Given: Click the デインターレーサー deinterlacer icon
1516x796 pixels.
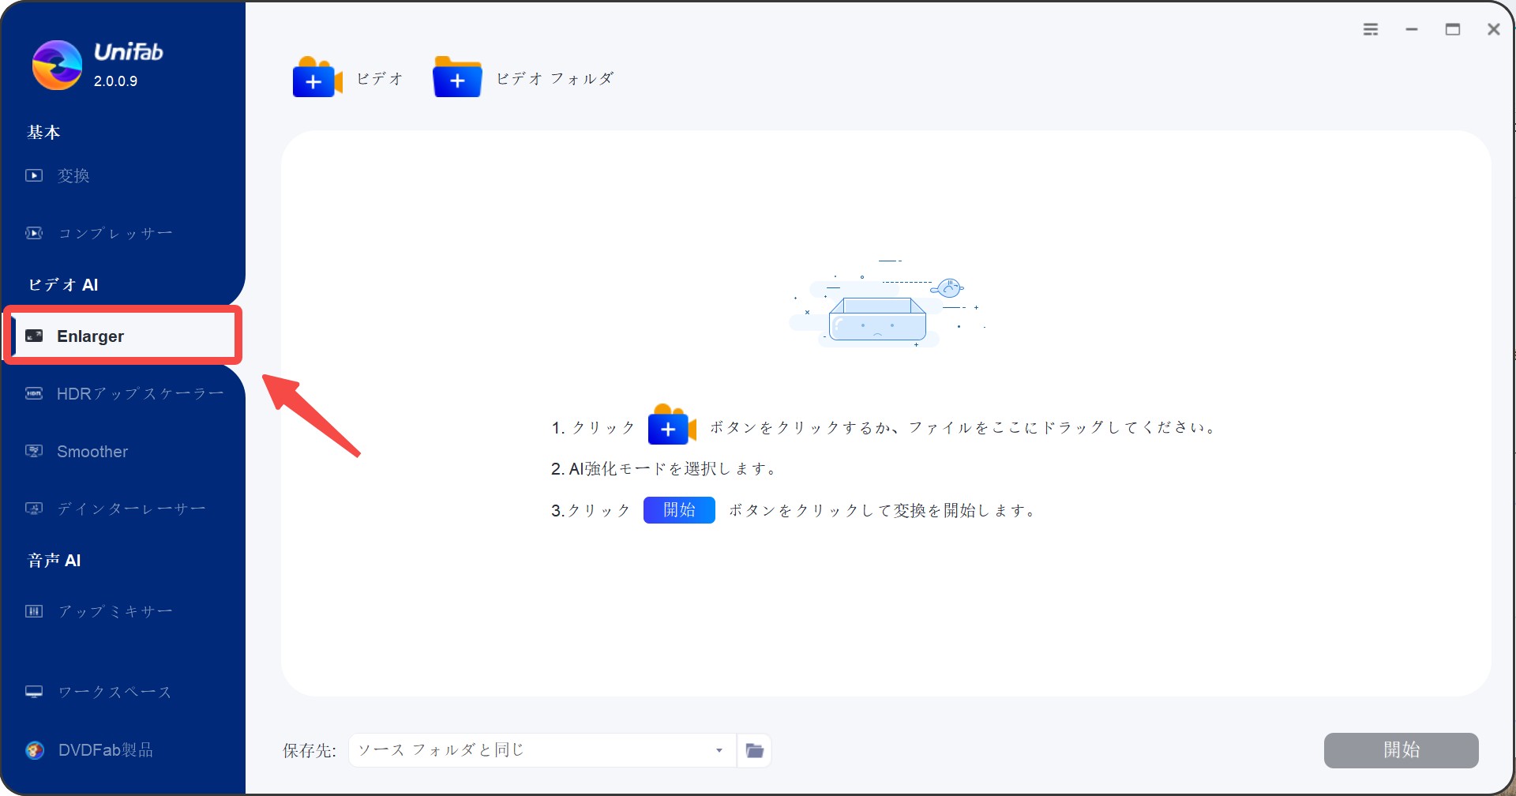Looking at the screenshot, I should 34,509.
